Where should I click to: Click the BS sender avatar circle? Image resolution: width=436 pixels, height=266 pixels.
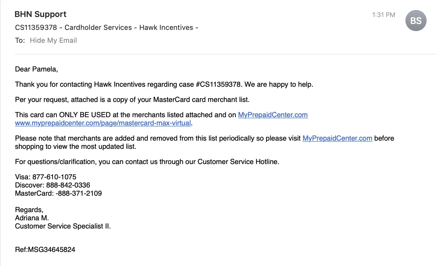(416, 21)
